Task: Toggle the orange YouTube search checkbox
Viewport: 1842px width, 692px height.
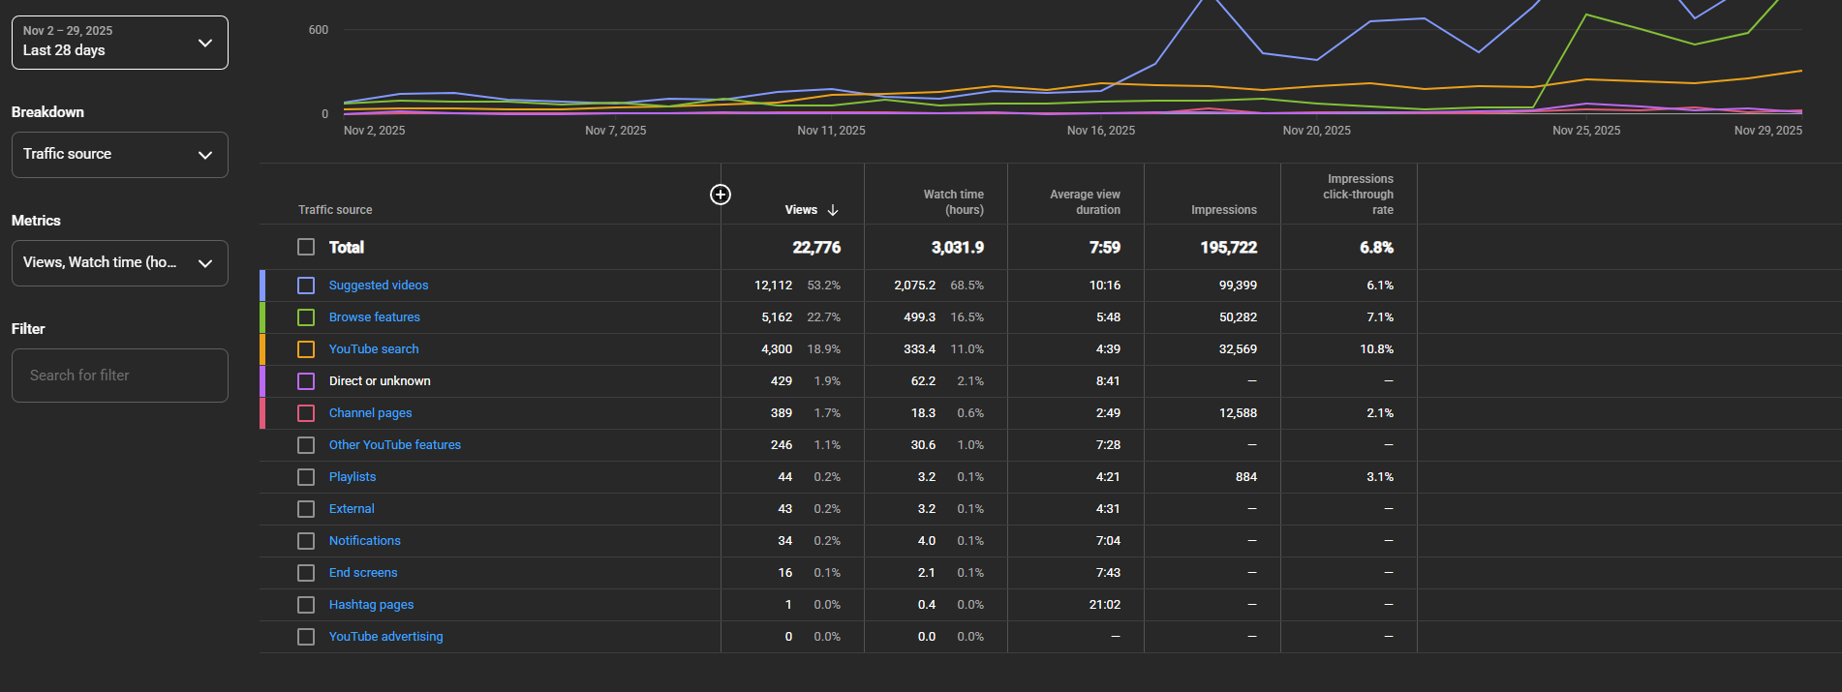Action: point(306,349)
